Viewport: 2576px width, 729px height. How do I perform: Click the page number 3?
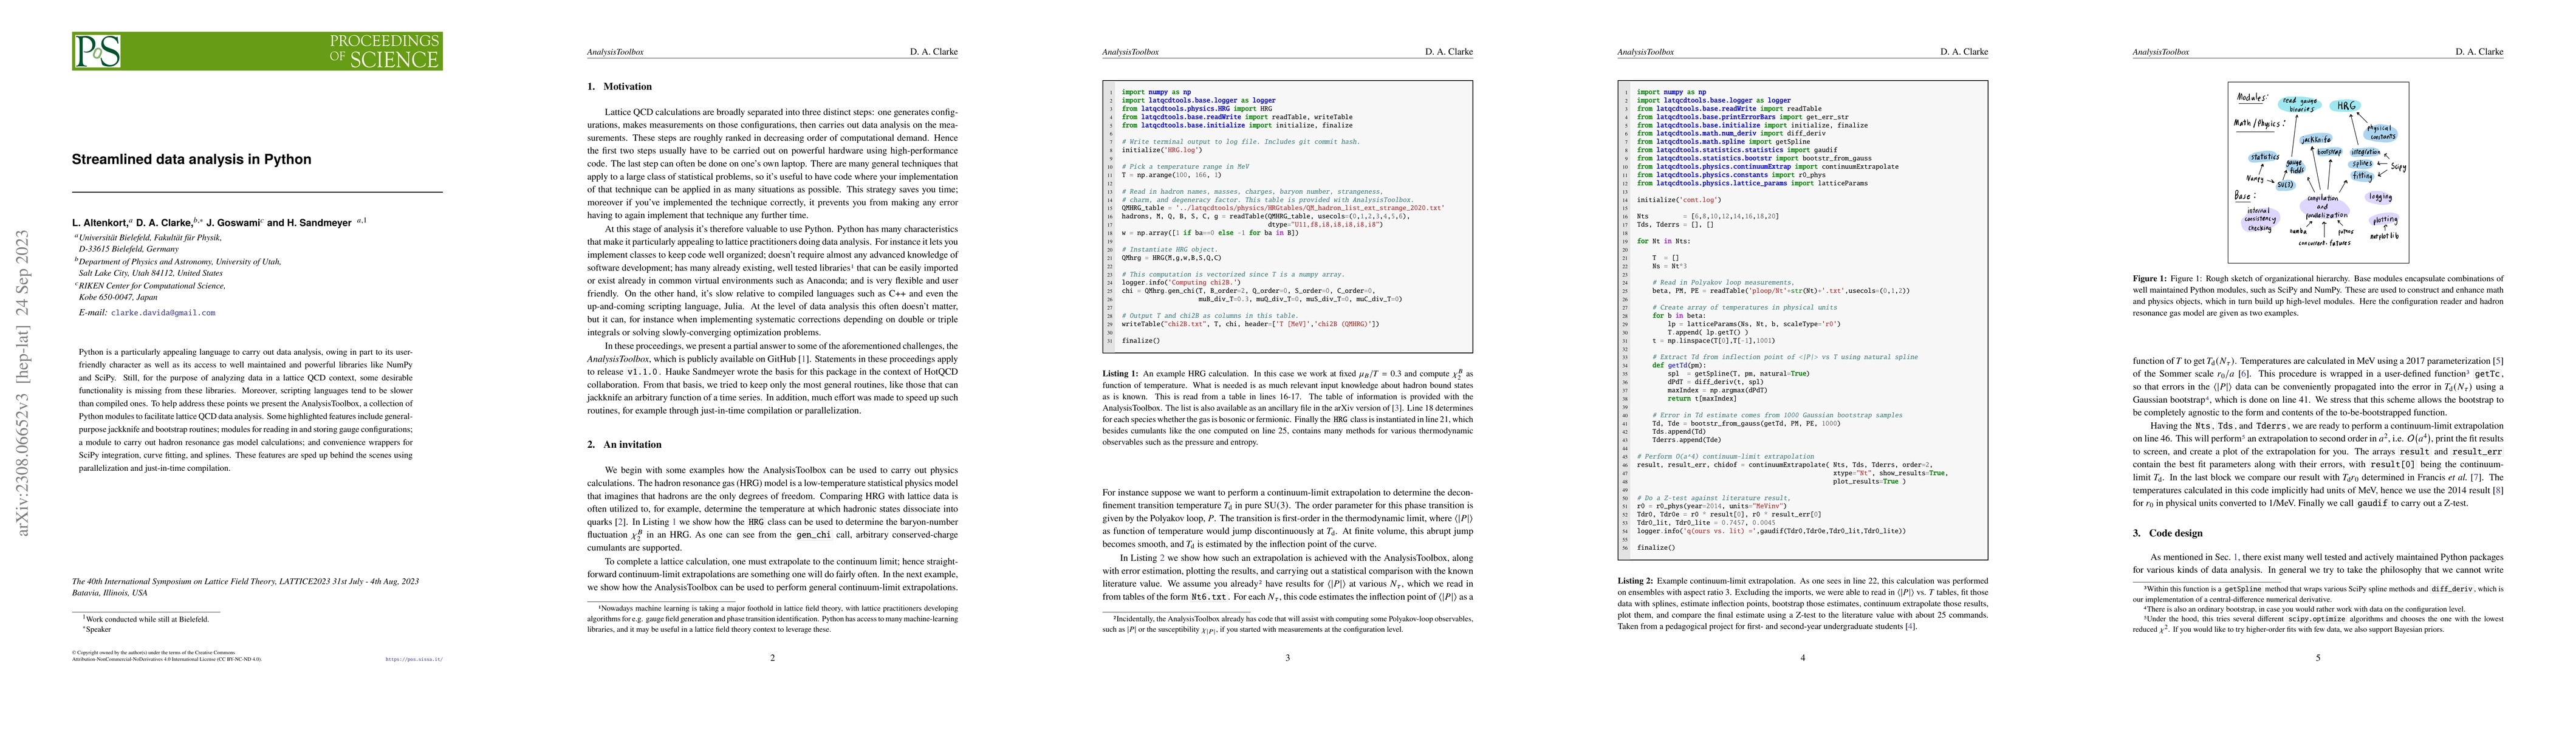(x=1287, y=657)
